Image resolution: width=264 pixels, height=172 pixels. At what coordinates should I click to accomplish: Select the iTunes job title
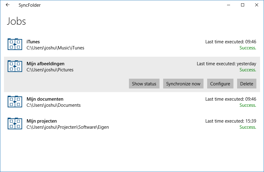click(x=33, y=42)
